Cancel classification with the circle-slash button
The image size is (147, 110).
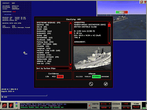(x=91, y=84)
